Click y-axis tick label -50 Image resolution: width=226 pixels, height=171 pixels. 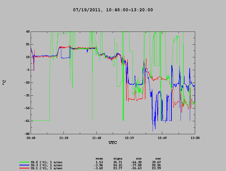27,108
